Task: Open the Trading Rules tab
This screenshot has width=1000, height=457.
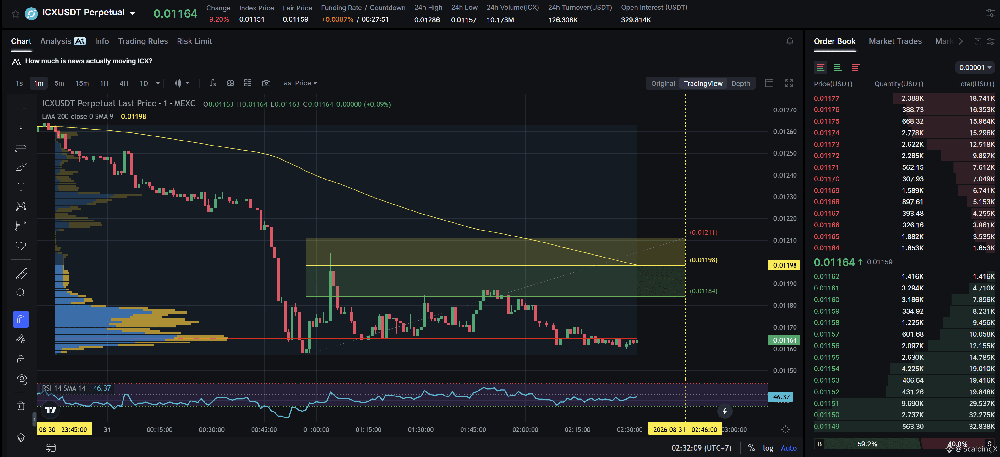Action: pos(143,41)
